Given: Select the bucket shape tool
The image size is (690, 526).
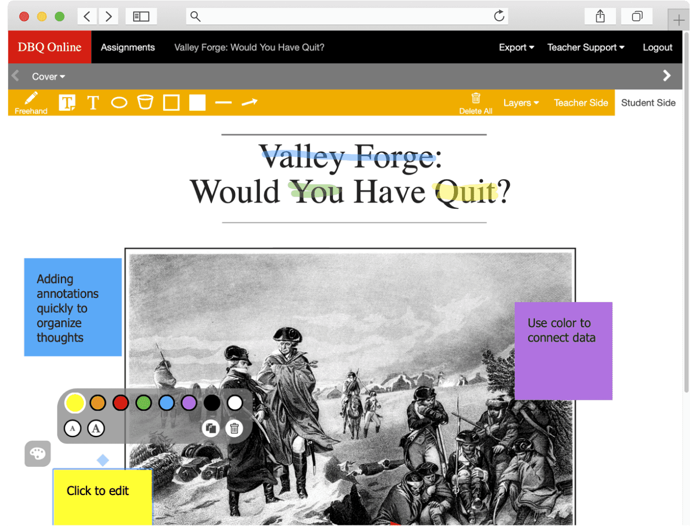Looking at the screenshot, I should coord(145,102).
